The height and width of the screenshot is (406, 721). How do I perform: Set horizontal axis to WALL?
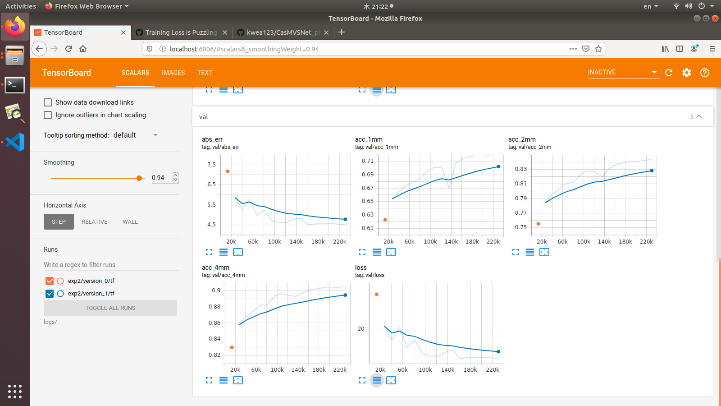[x=130, y=222]
